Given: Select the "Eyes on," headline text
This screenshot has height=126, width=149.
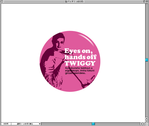Looking at the screenshot, I should click(x=78, y=51).
